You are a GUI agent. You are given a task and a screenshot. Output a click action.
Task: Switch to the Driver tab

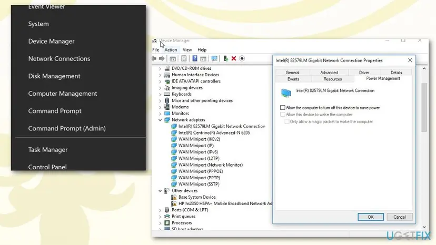click(364, 72)
